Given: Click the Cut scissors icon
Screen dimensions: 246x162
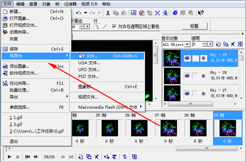Looking at the screenshot, I should coord(108,13).
